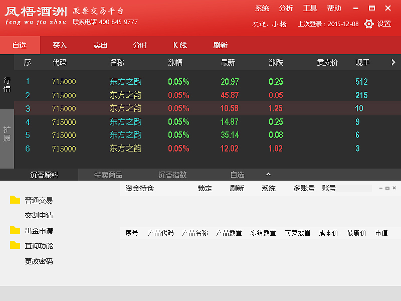Click the 市值 column header

381,233
